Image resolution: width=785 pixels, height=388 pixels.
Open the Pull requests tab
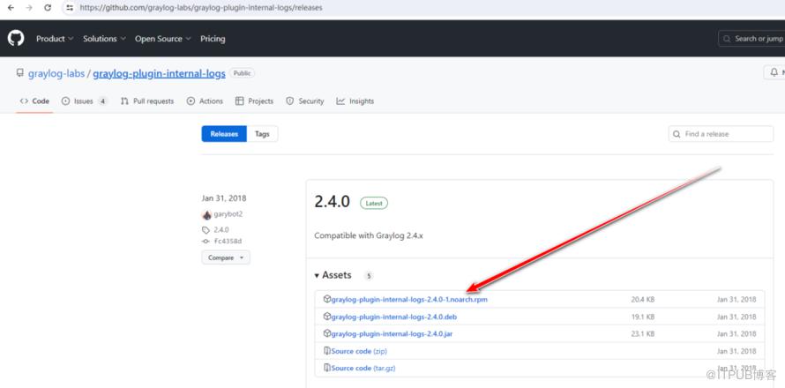tap(147, 101)
